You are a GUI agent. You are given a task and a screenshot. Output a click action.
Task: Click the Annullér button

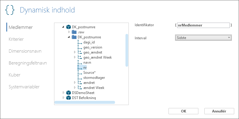coord(219,111)
